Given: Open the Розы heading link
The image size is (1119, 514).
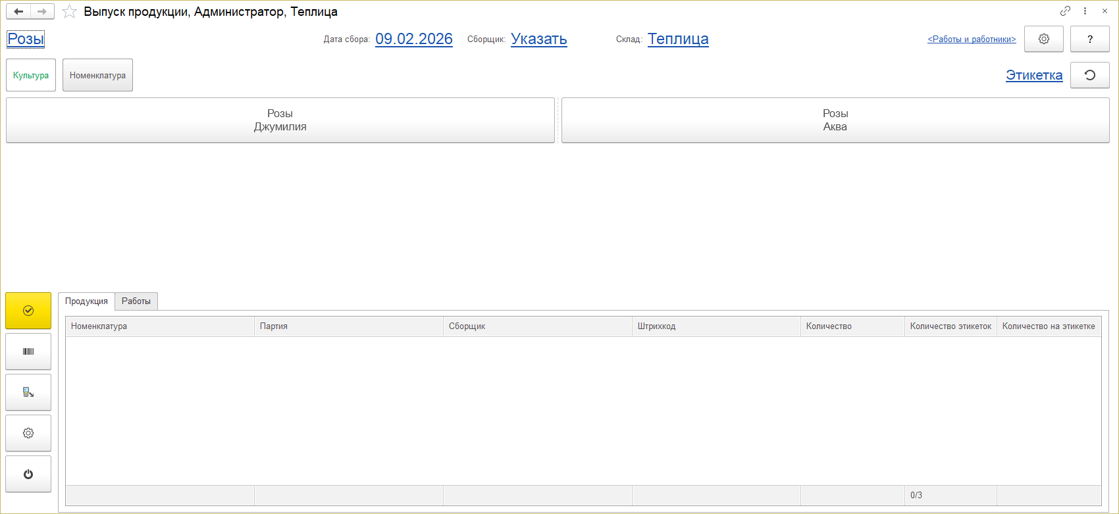Looking at the screenshot, I should (26, 39).
